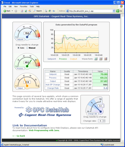Image resolution: width=125 pixels, height=147 pixels.
Task: Click the Print toolbar icon
Action: pyautogui.click(x=46, y=11)
